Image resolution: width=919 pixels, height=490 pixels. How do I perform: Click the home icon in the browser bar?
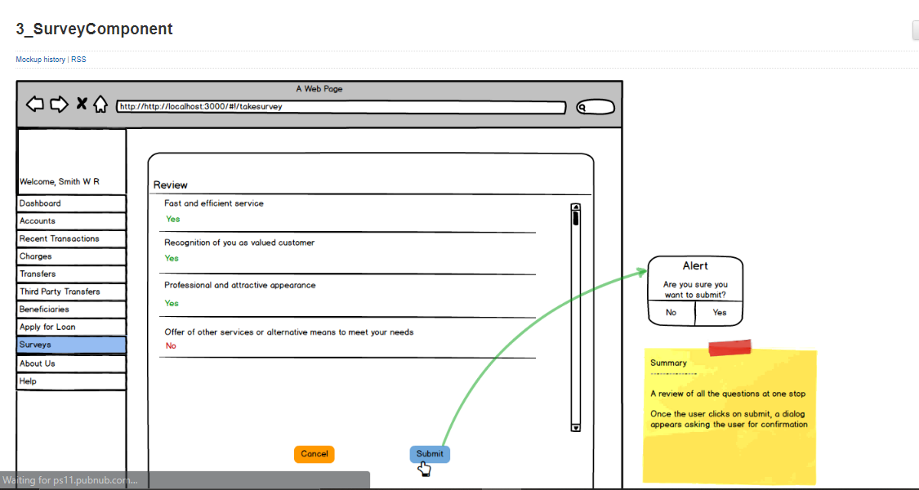100,104
